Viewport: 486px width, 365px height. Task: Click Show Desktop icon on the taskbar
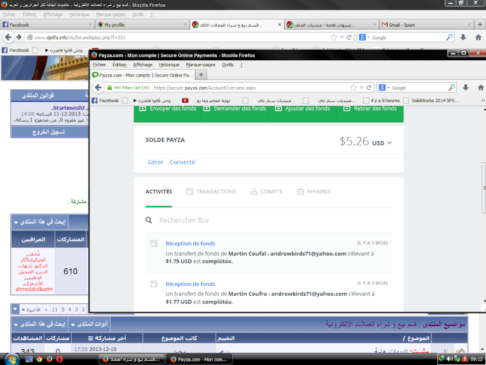point(29,360)
